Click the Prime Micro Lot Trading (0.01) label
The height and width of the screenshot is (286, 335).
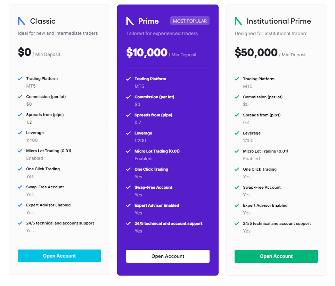[x=157, y=151]
